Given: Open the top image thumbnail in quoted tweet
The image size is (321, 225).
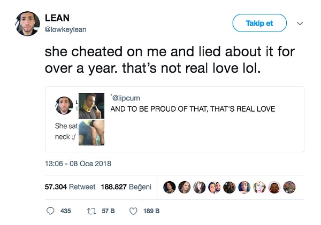Looking at the screenshot, I should tap(91, 106).
